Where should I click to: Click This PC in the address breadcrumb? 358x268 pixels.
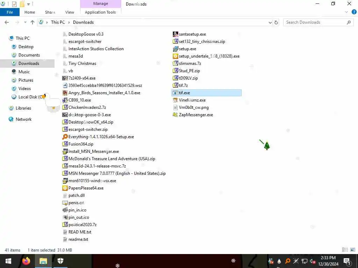(x=58, y=22)
